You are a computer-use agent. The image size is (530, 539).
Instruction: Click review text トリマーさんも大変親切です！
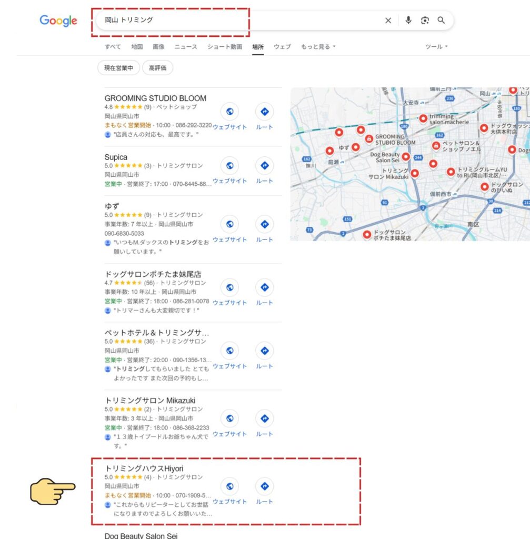pos(156,311)
